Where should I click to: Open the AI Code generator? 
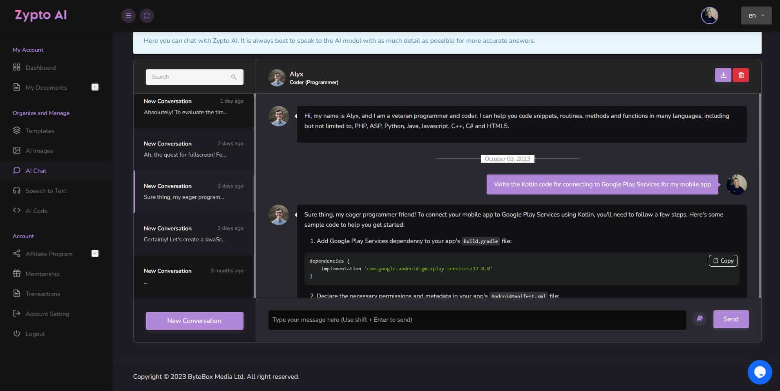click(x=36, y=210)
